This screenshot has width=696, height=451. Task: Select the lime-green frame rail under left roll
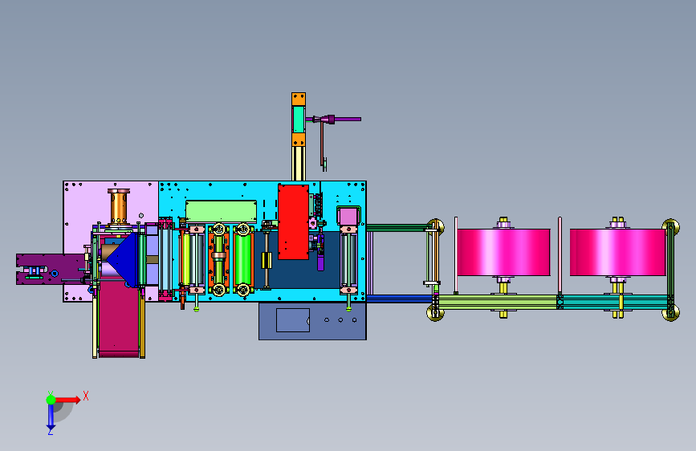coord(498,302)
